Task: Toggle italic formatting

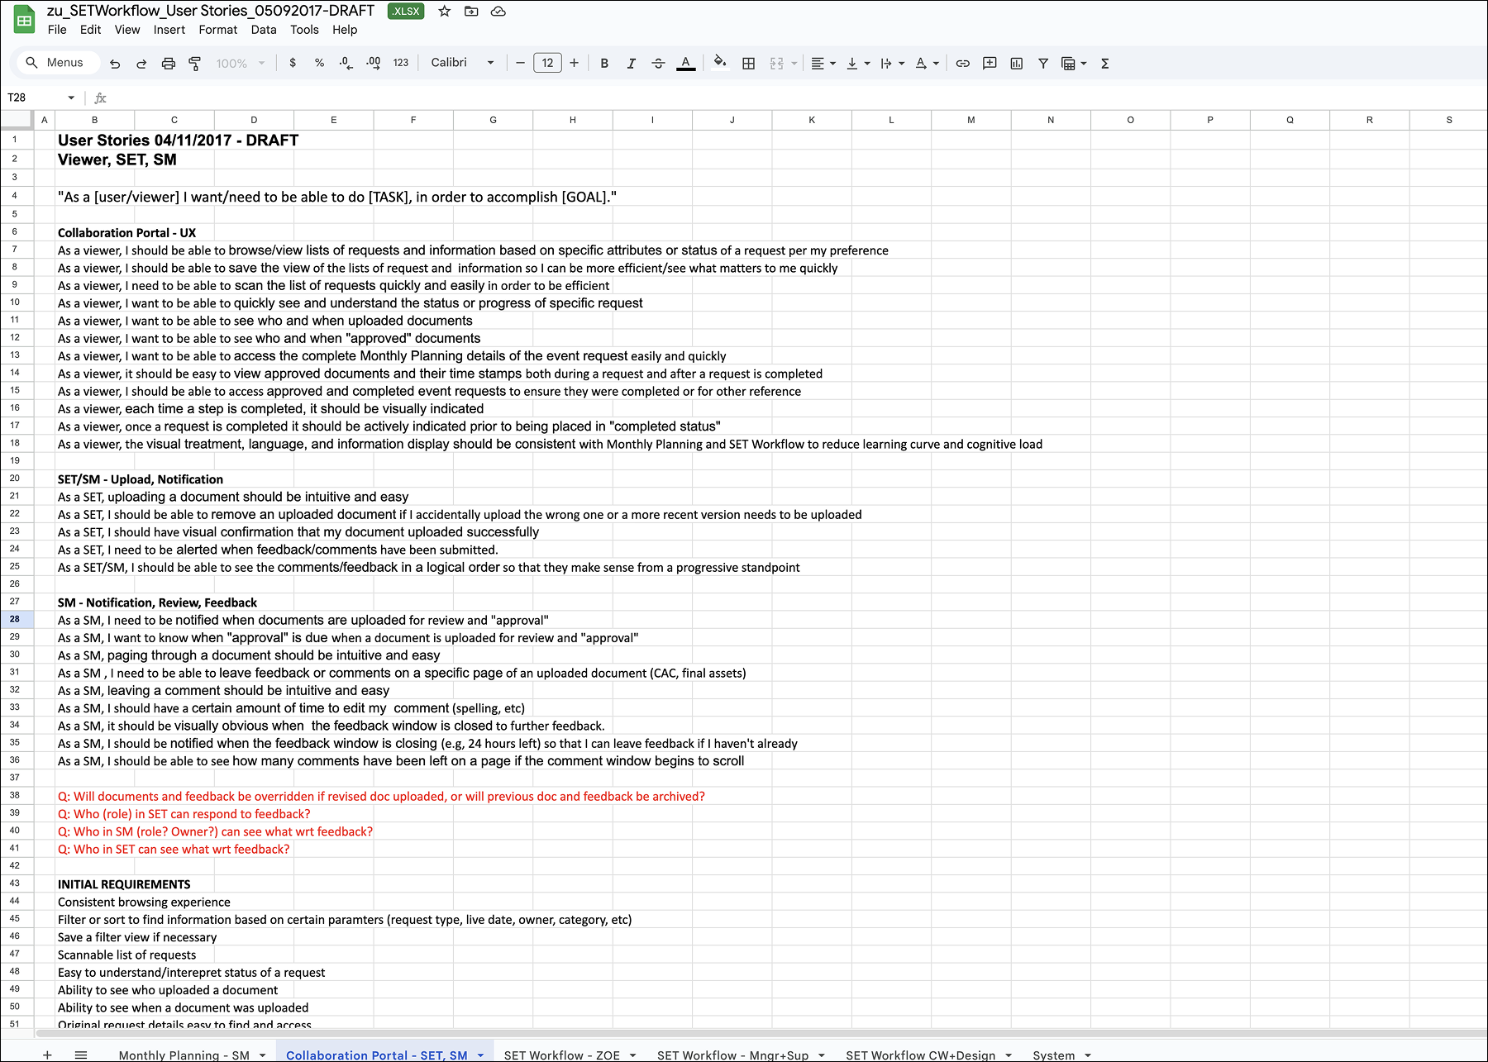Action: [x=632, y=64]
